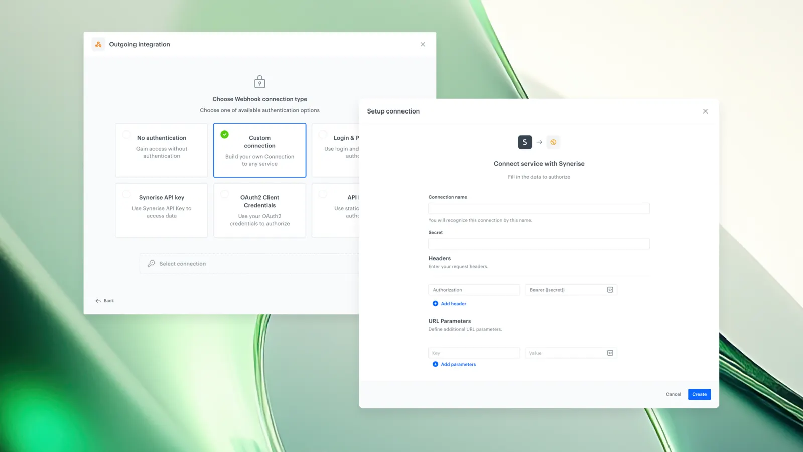Click the plus icon next to Add header

(435, 303)
